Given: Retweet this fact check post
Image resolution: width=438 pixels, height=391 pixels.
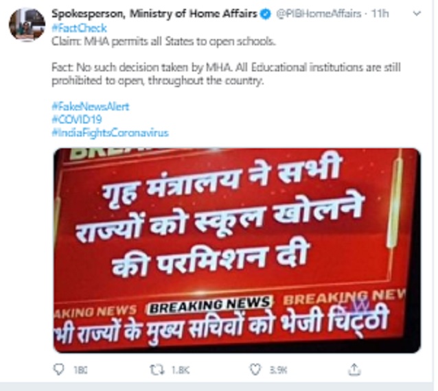Looking at the screenshot, I should tap(157, 370).
